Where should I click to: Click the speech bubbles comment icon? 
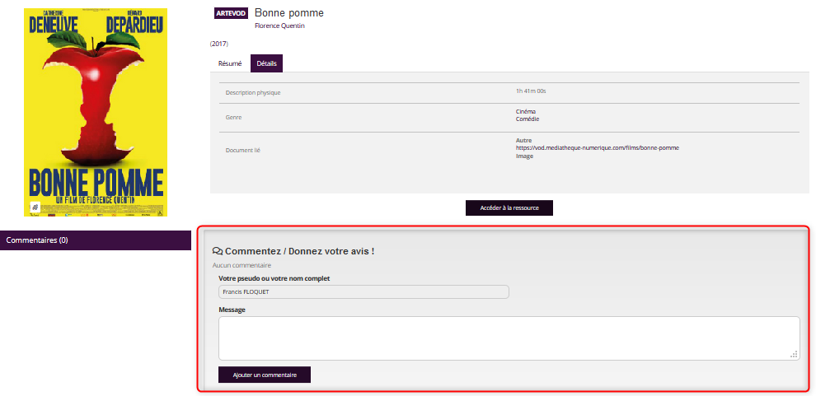[218, 251]
